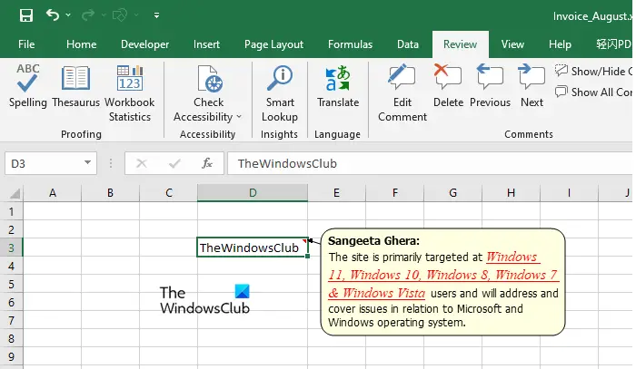Viewport: 636px width, 369px height.
Task: Open the Undo history dropdown arrow
Action: (68, 15)
